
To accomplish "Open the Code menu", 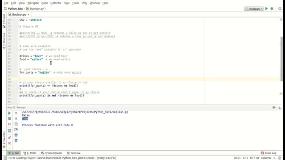I will pos(45,3).
